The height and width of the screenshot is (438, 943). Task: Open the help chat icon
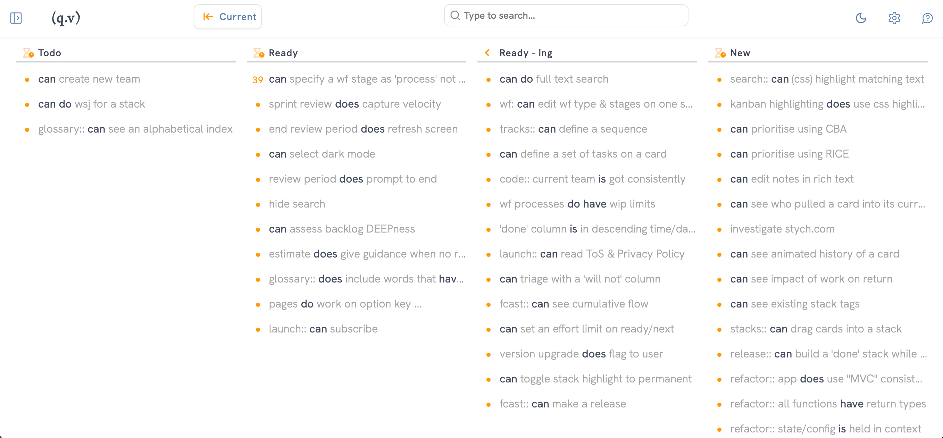click(x=927, y=18)
